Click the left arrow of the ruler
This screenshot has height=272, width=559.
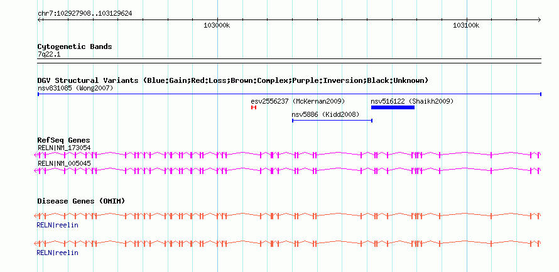coord(40,19)
